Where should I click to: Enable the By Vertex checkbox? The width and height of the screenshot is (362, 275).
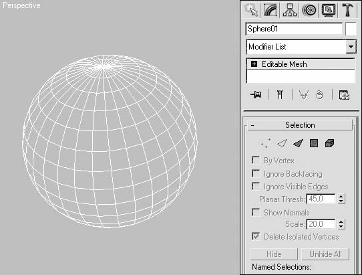click(x=256, y=160)
